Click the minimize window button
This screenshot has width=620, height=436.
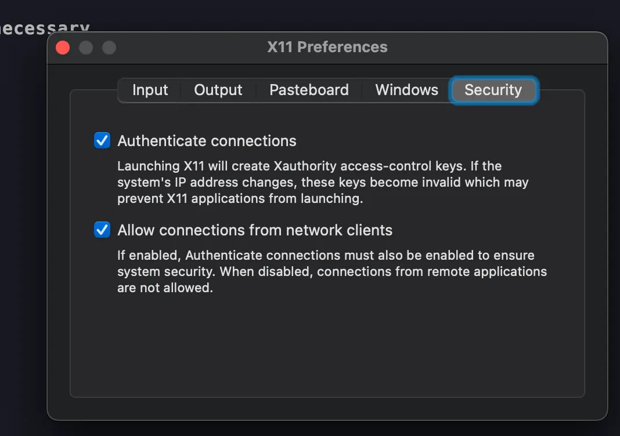tap(86, 47)
